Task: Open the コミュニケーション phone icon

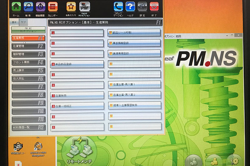Action: (x=118, y=6)
